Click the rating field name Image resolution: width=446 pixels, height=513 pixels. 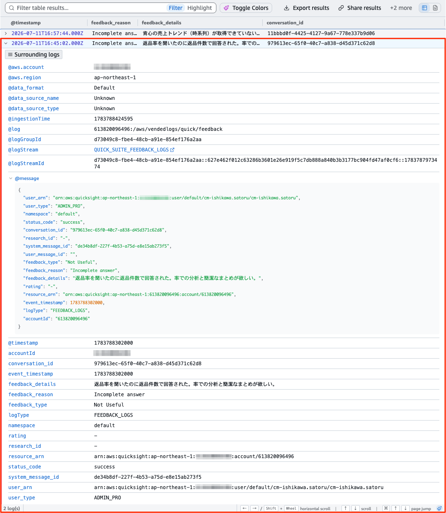pyautogui.click(x=17, y=436)
